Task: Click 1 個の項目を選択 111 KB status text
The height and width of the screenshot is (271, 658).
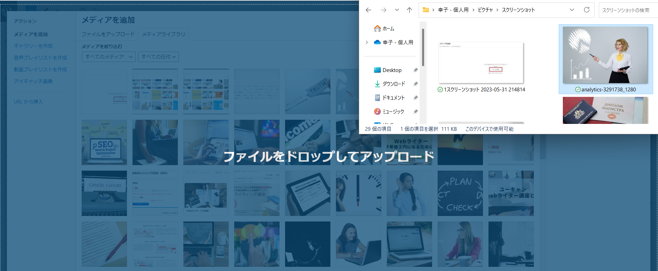Action: point(428,129)
